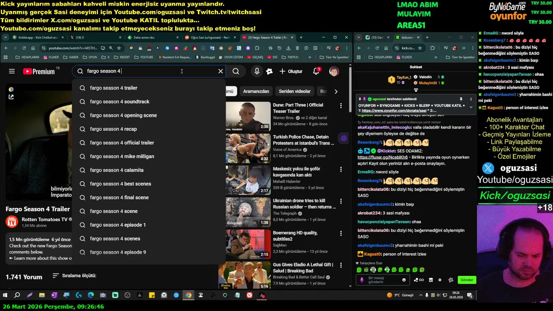Open the Kick chat shop icon
Screen dimensions: 553x311
point(431,280)
